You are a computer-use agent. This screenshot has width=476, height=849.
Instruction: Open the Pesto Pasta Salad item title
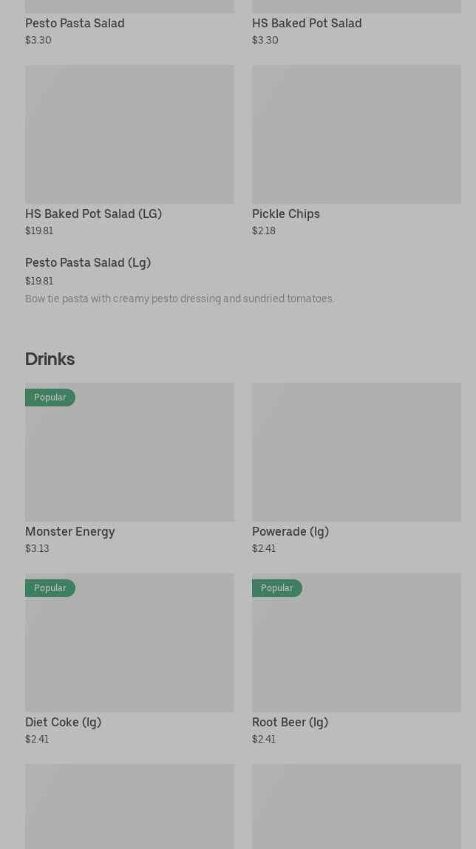pos(75,24)
